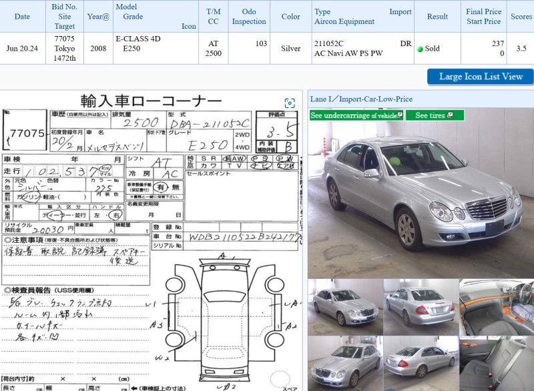Viewport: 534px width, 391px height.
Task: Click the Odo Inspection column header
Action: pyautogui.click(x=249, y=16)
